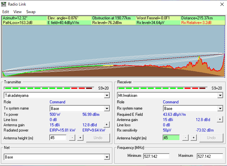Click the Rx sensitivity 50µV value

167,130
